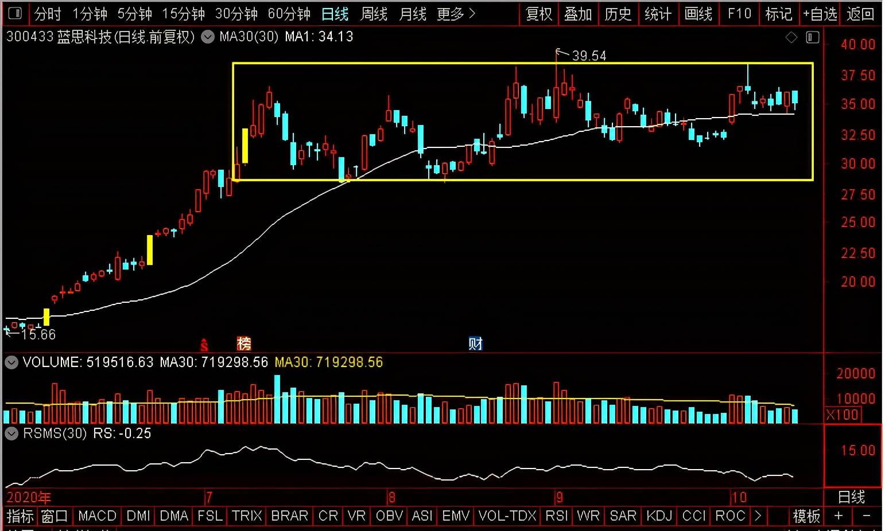Image resolution: width=885 pixels, height=531 pixels.
Task: Open the 窗口 window menu
Action: tap(55, 516)
